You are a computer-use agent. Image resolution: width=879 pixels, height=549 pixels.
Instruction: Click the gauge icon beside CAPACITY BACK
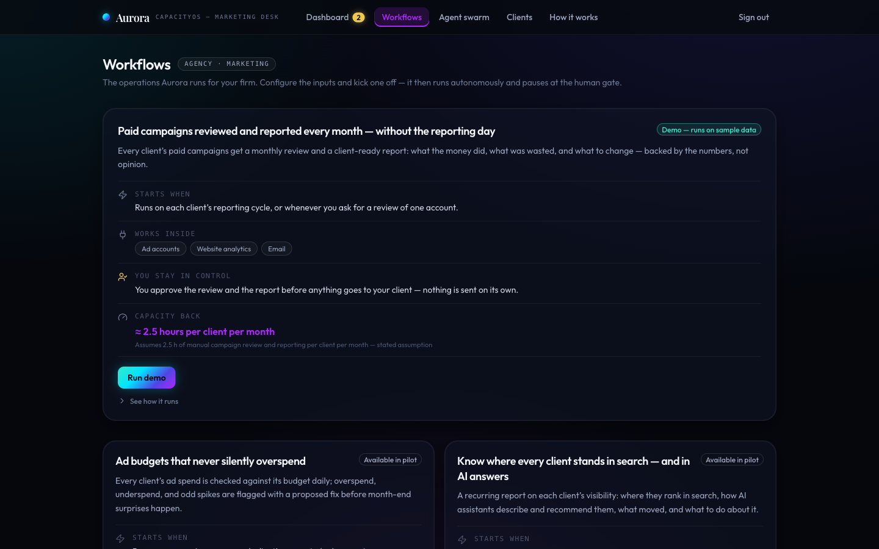point(123,317)
